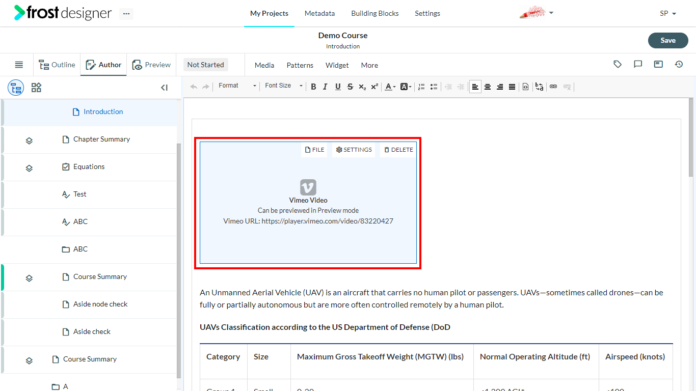The height and width of the screenshot is (391, 696).
Task: Toggle underline formatting
Action: click(x=338, y=87)
